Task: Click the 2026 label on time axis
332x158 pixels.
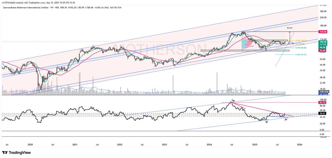Action: pos(299,144)
